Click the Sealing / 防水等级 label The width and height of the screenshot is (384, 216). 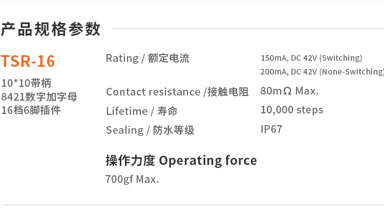pos(150,130)
